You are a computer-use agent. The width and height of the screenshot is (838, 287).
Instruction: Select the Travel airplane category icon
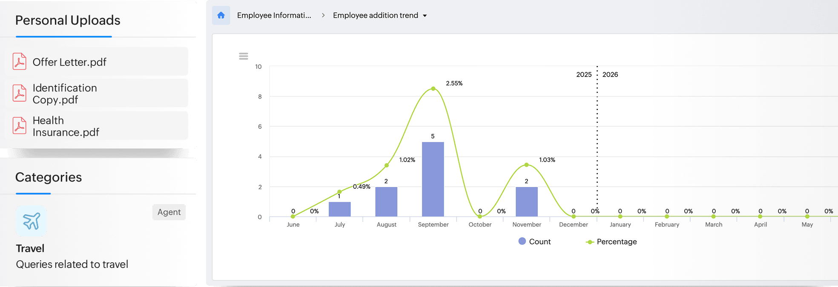32,221
